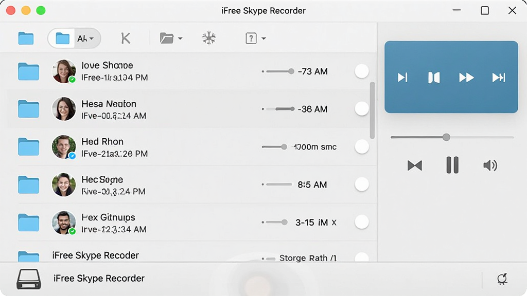
Task: Click the speaker volume icon
Action: click(490, 165)
